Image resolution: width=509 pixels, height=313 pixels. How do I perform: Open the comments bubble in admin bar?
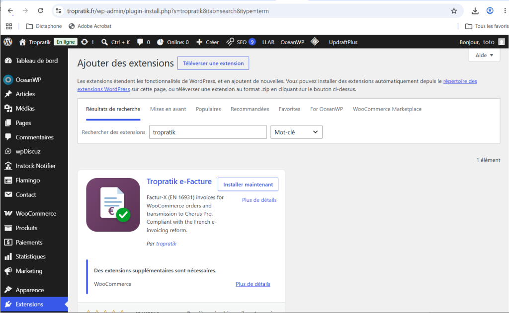144,42
